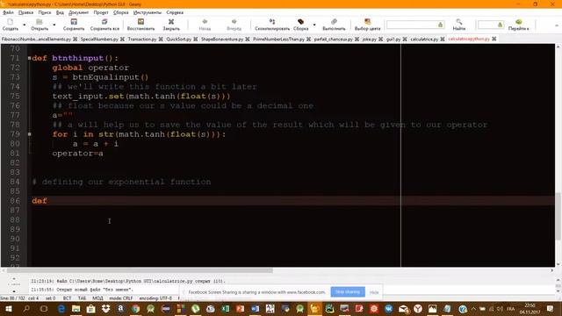
Task: Click the Hide link in sharing bar
Action: (x=374, y=292)
